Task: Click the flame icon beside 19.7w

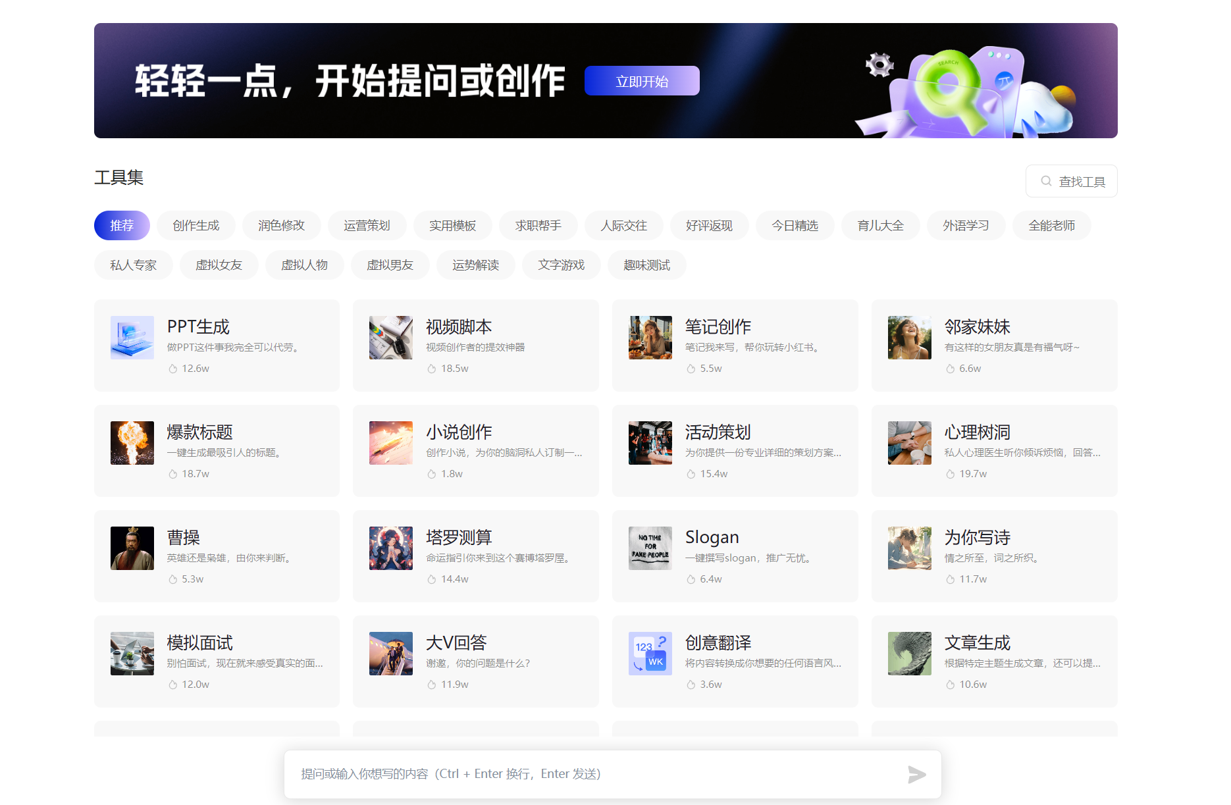Action: 951,474
